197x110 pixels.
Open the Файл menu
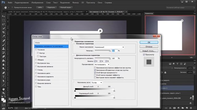tap(10, 3)
